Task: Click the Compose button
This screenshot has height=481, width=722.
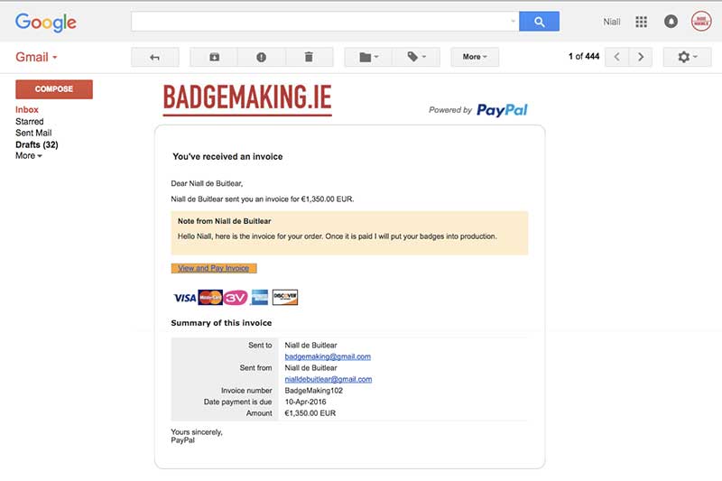Action: [54, 88]
